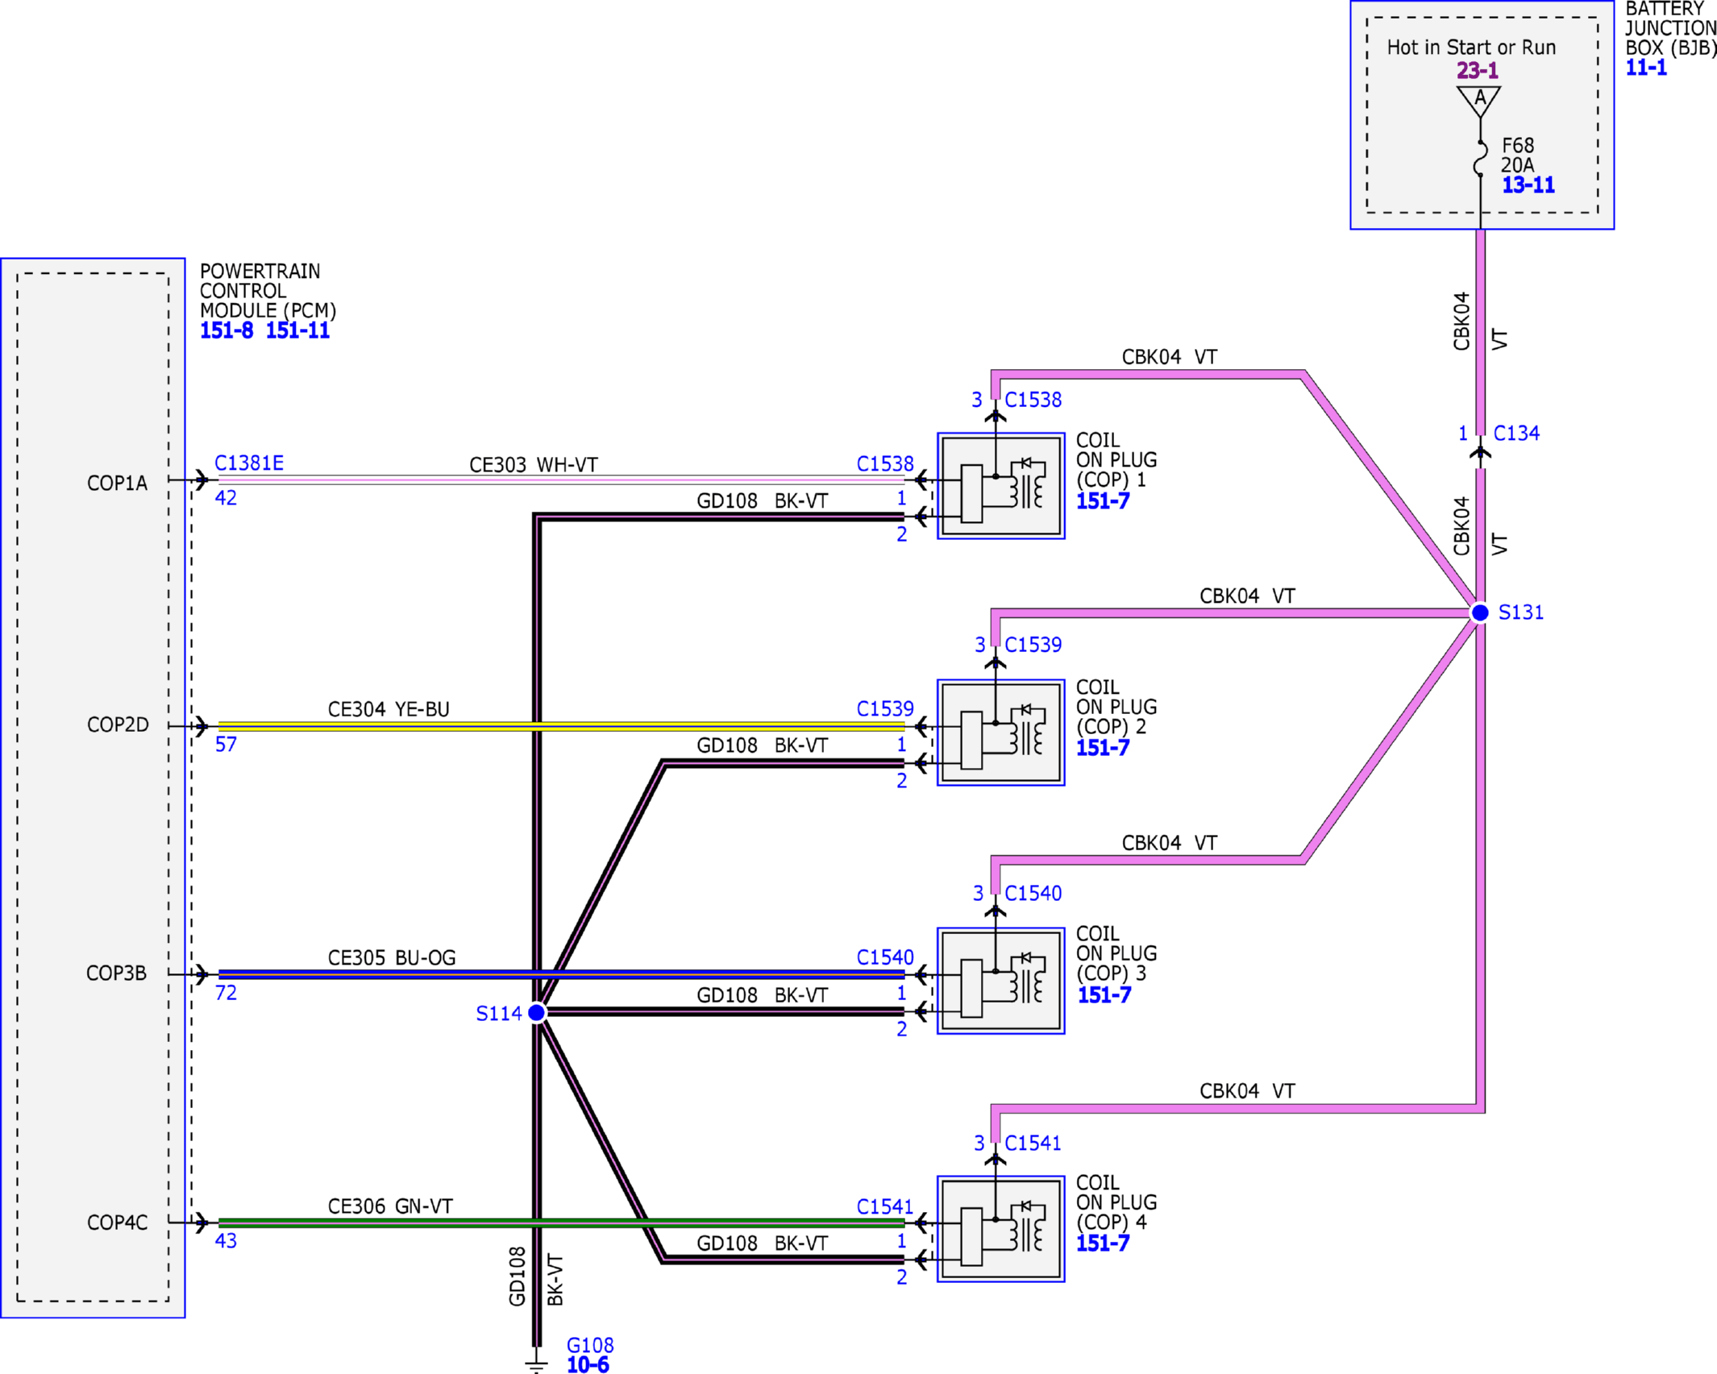Click the COP4C pin label in the PCM
The width and height of the screenshot is (1717, 1374).
click(x=118, y=1222)
